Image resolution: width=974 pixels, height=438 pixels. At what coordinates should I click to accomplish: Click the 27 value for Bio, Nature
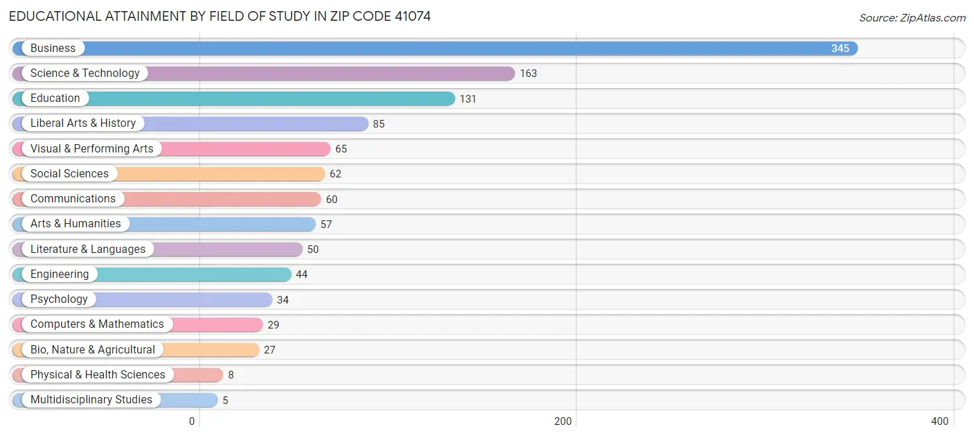coord(269,350)
